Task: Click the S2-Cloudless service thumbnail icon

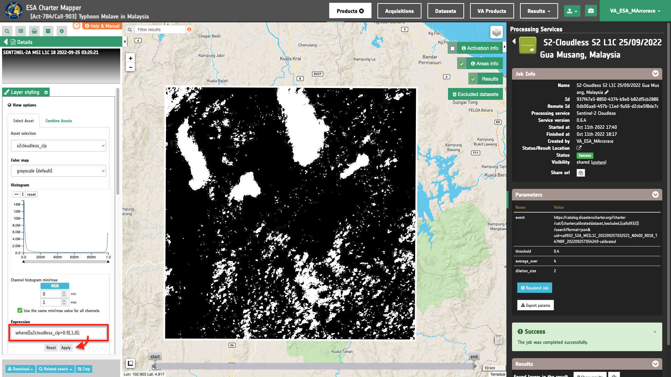Action: [x=528, y=45]
